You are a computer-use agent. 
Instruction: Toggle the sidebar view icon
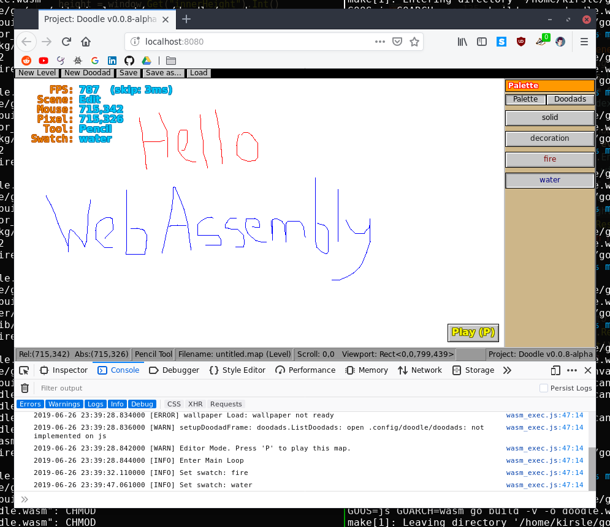[482, 42]
